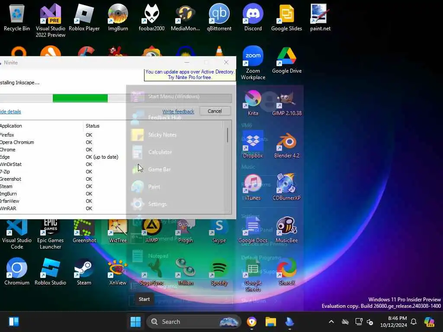Open the widgets panel on the taskbar
The height and width of the screenshot is (332, 443).
click(14, 322)
